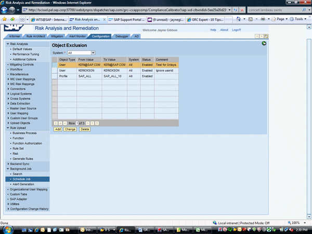Click the Delete button
Image resolution: width=312 pixels, height=234 pixels.
point(85,129)
